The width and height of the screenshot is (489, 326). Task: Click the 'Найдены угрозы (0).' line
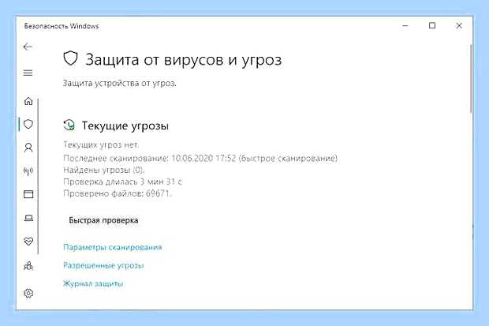[x=104, y=170]
